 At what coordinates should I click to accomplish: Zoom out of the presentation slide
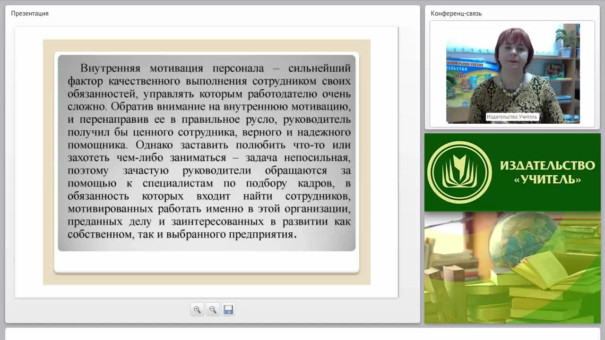click(x=213, y=310)
